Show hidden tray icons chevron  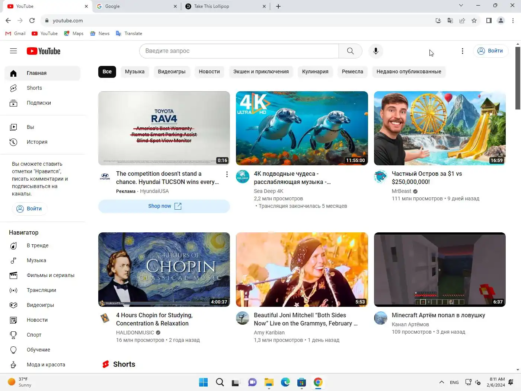click(442, 382)
